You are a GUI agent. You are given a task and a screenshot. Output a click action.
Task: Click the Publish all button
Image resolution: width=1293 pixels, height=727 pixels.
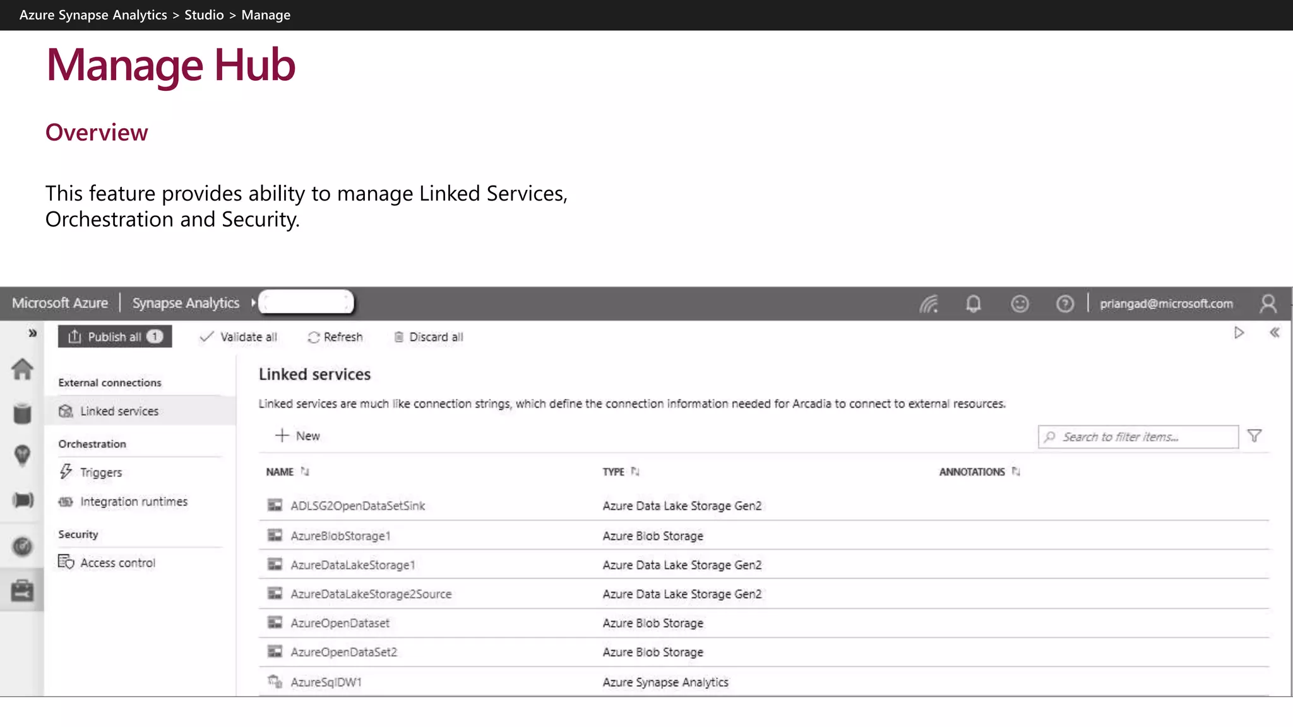coord(115,337)
